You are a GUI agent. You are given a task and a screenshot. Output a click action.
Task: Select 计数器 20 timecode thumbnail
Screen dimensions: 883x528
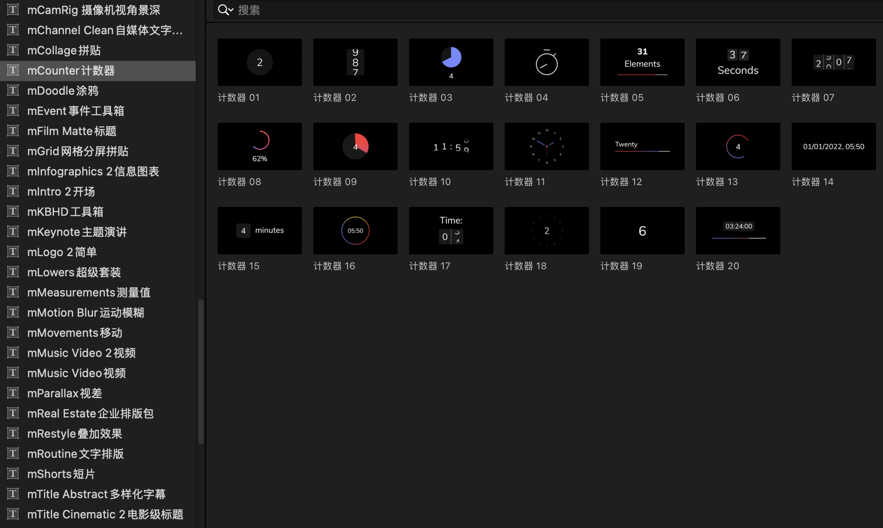click(738, 231)
